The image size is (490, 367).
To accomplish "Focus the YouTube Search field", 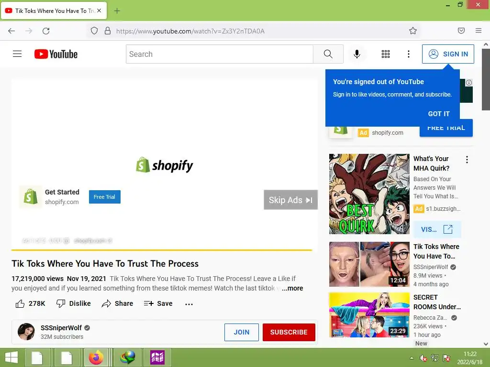I will click(x=220, y=54).
